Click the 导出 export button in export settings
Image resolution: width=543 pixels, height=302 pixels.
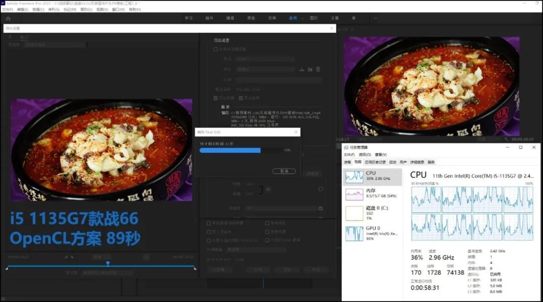(x=288, y=270)
